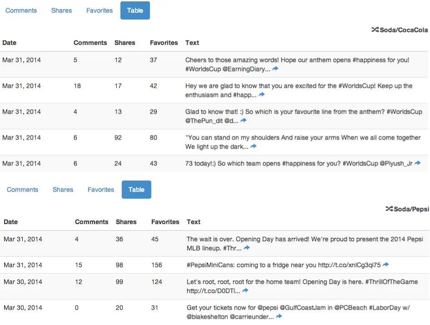This screenshot has height=325, width=430.
Task: Select the Table tab in CocaCola panel
Action: [135, 10]
